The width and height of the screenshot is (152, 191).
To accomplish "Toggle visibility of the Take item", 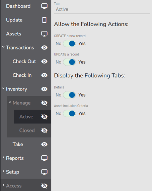I will coord(44,144).
